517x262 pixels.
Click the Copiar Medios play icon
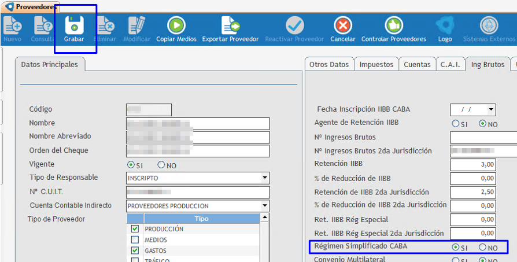click(176, 25)
